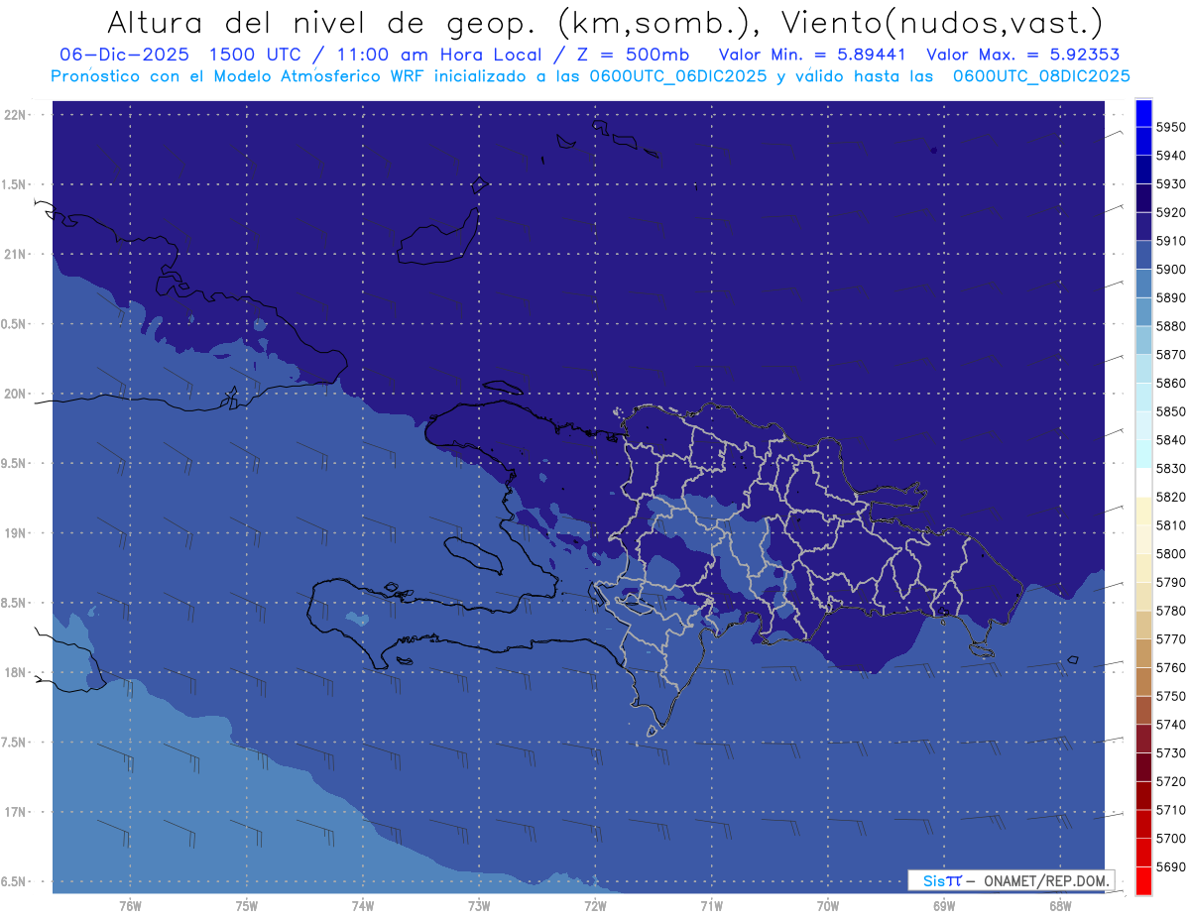Click the color swatch between 5900 and 5910
The image size is (1190, 919).
tap(1143, 256)
